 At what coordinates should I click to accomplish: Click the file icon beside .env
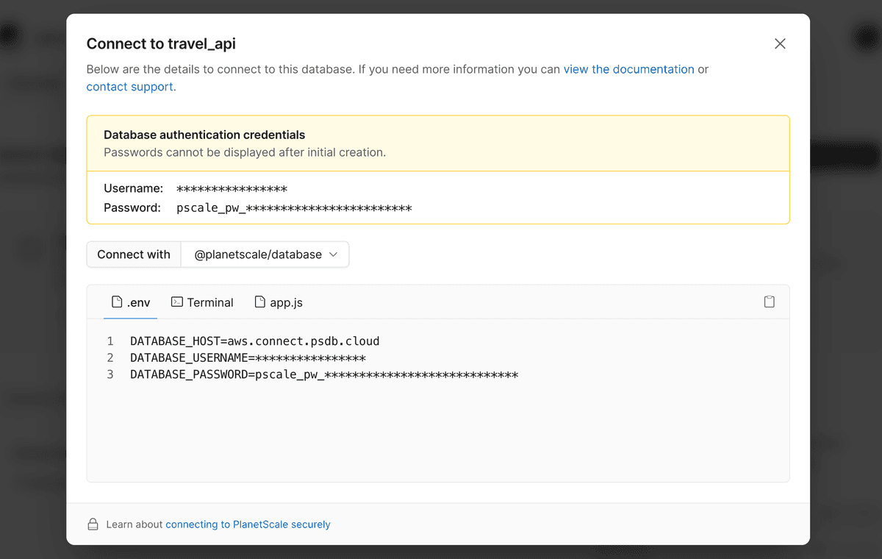[x=116, y=302]
